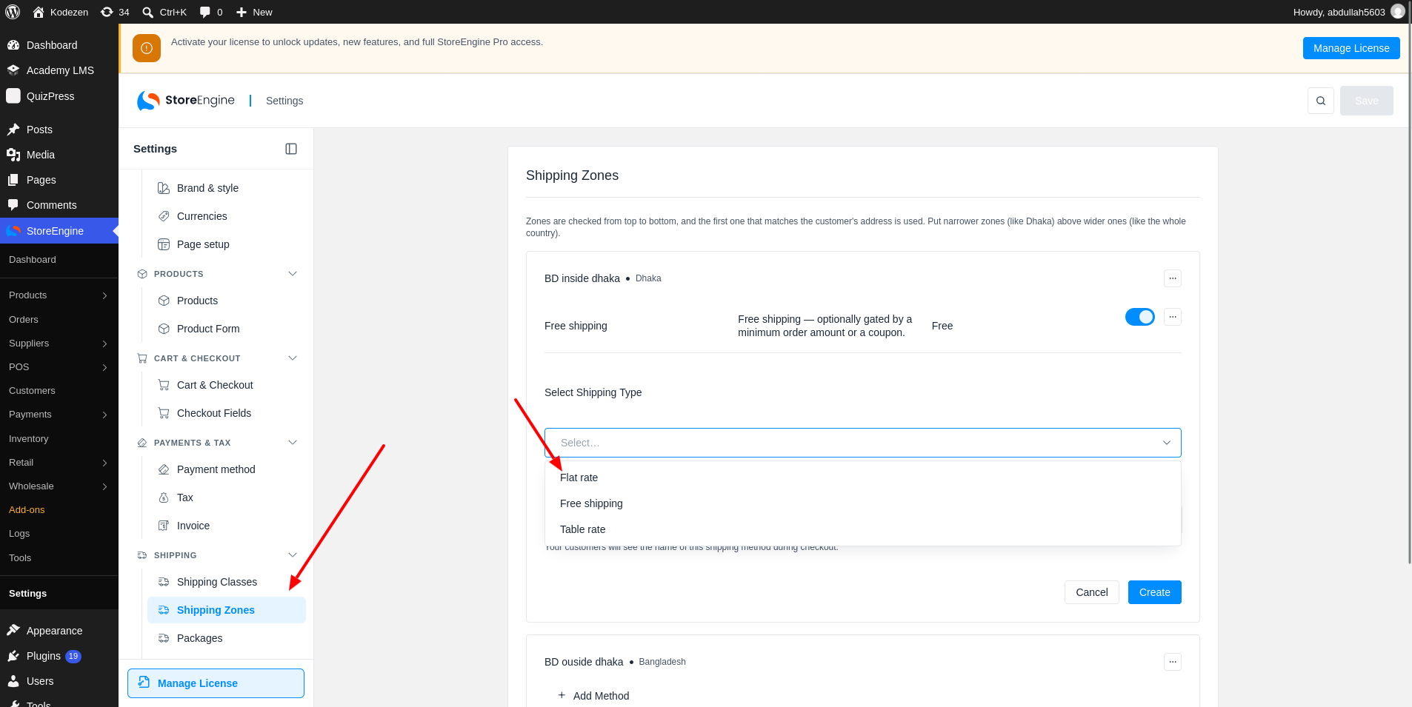Open Shipping Classes settings
Image resolution: width=1412 pixels, height=707 pixels.
click(x=227, y=582)
